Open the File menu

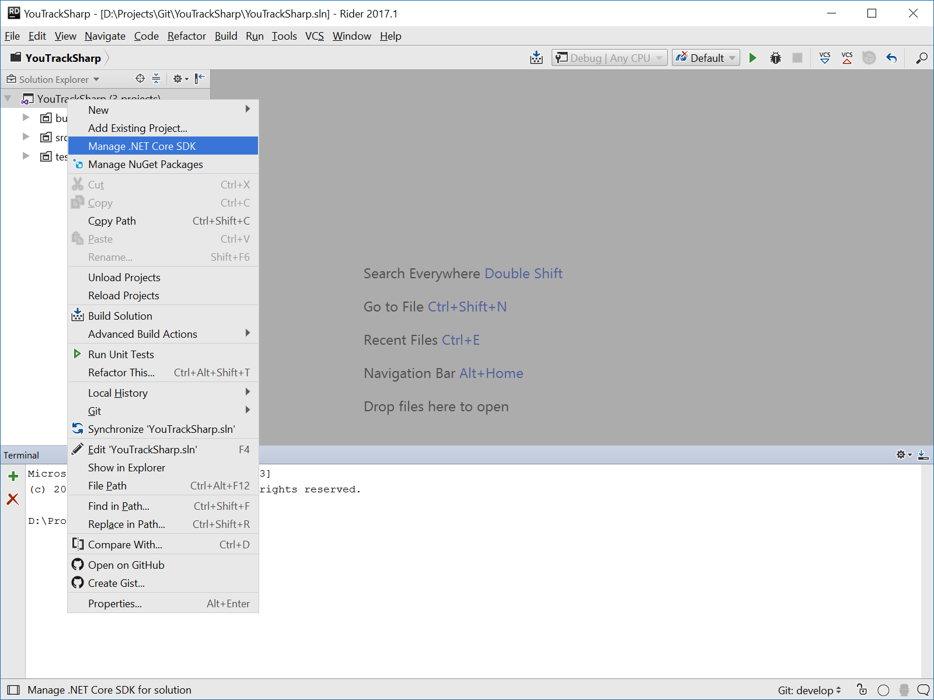point(12,36)
